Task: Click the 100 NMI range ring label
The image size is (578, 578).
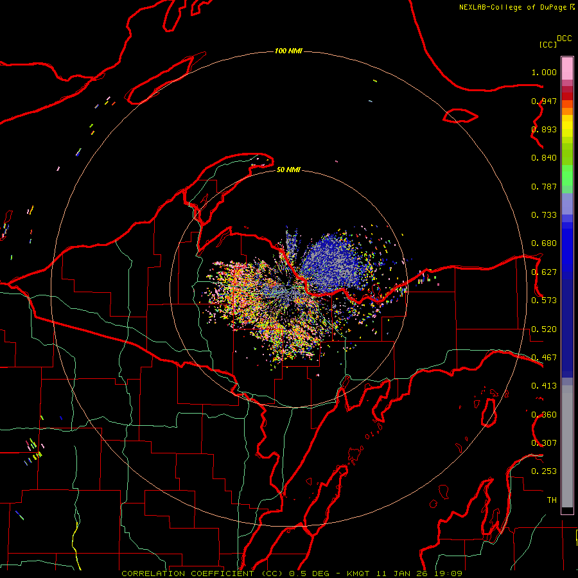Action: click(x=288, y=51)
